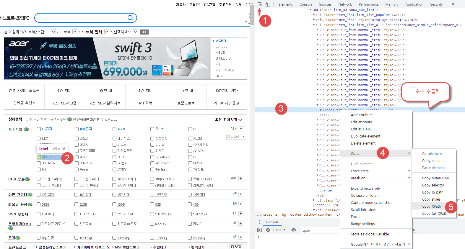This screenshot has height=249, width=465.
Task: Click the plus icon in the 화면 크기대 row
Action: (241, 194)
